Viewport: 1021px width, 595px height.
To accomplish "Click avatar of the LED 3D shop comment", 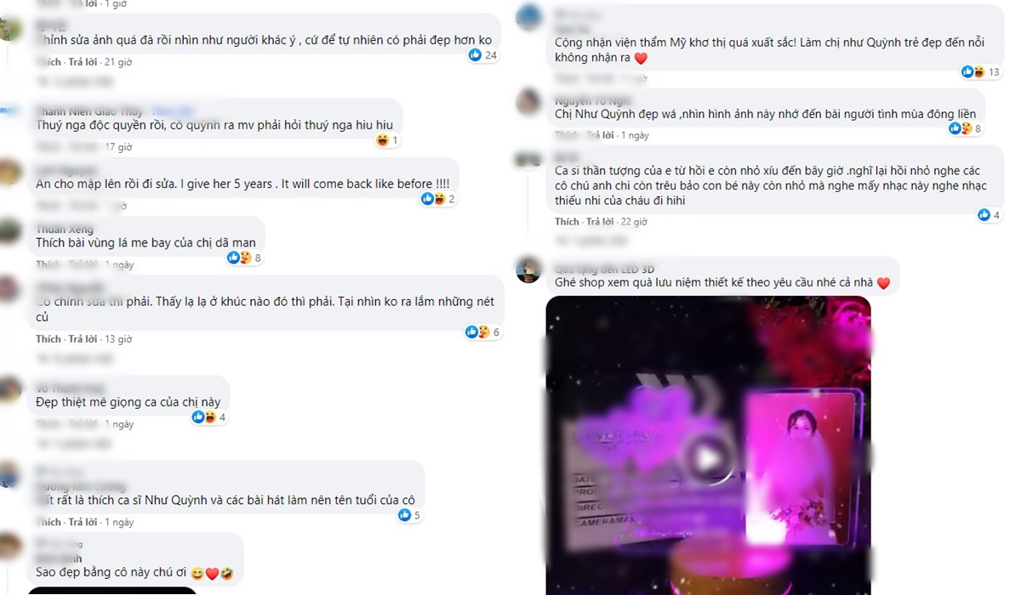I will point(528,270).
